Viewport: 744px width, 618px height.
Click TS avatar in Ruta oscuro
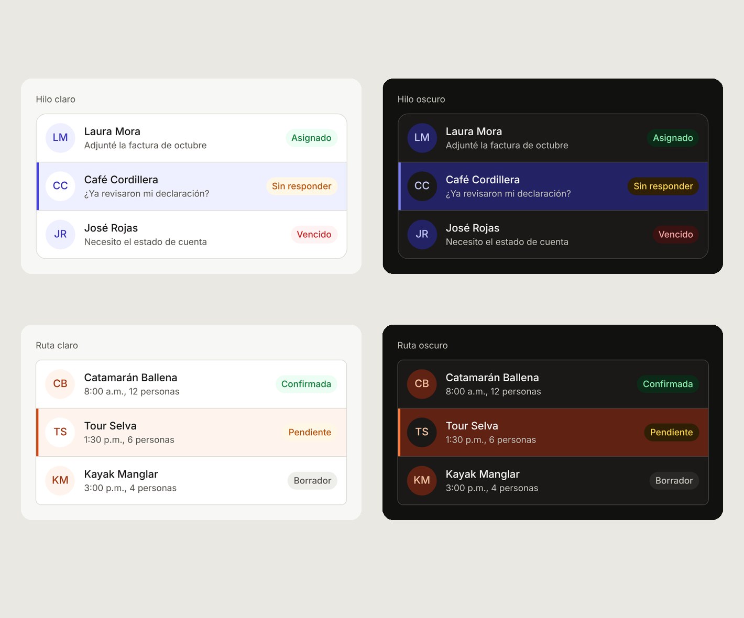coord(422,432)
